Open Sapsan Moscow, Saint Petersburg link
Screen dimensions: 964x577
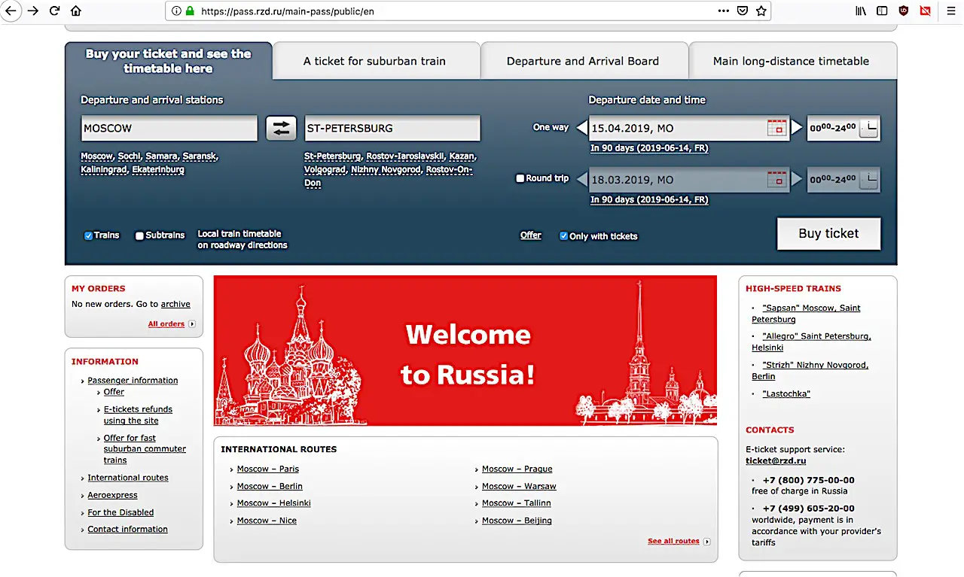click(806, 314)
